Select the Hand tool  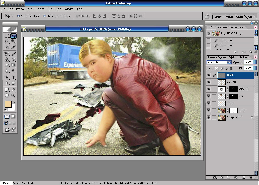[x=7, y=95]
